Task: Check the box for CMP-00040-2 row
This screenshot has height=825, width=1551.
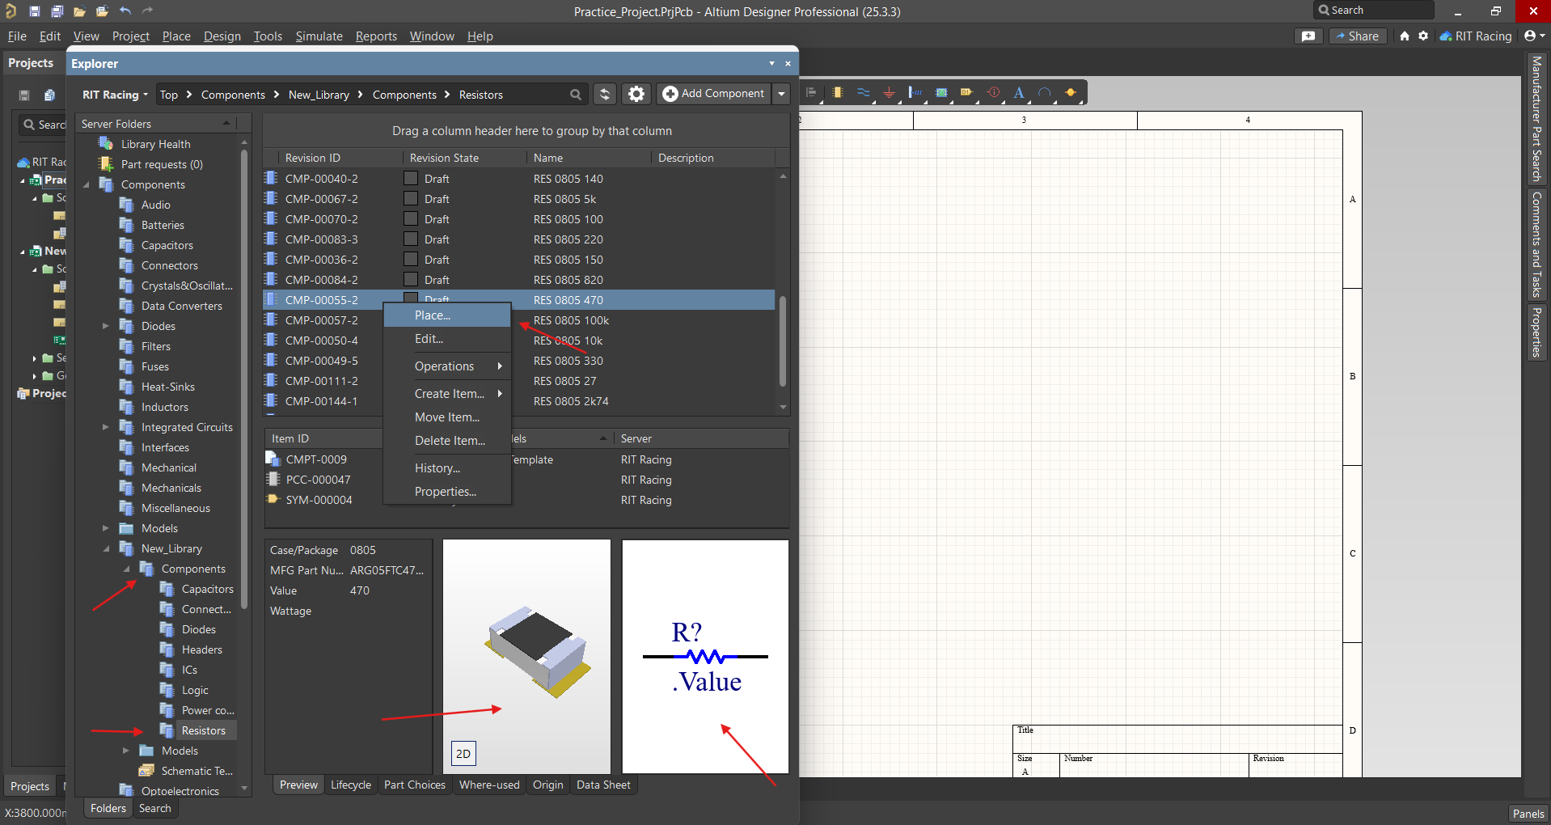Action: pos(411,178)
